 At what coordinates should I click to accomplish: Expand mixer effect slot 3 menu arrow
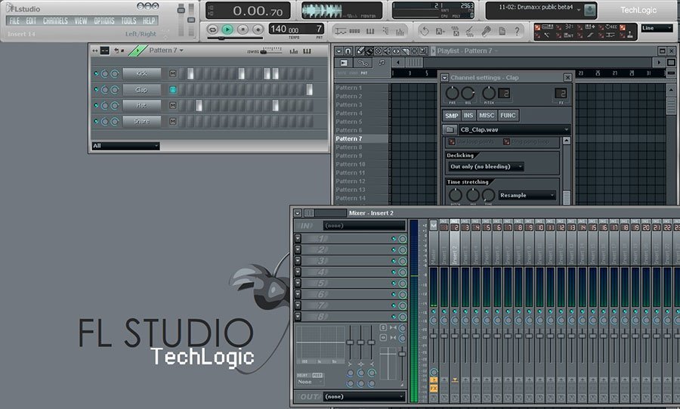pyautogui.click(x=298, y=261)
